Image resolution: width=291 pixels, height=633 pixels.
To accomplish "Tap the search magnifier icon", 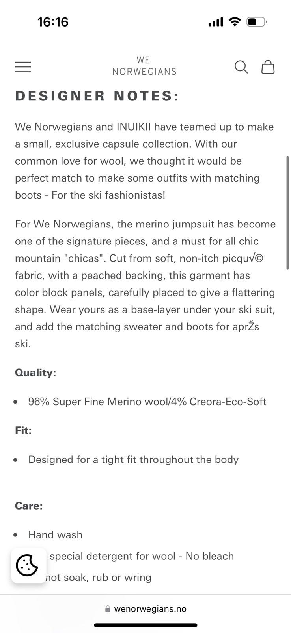I will [241, 67].
